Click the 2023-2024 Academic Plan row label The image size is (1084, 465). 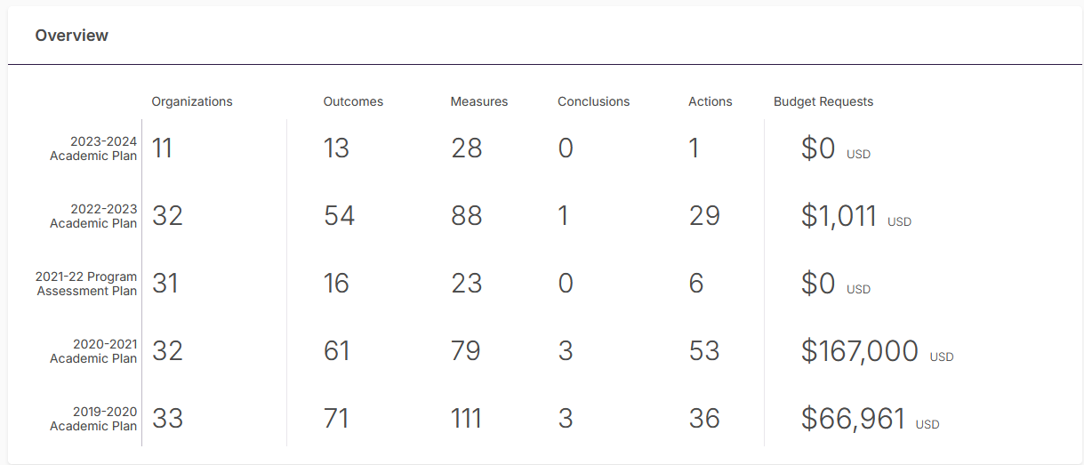pos(93,148)
